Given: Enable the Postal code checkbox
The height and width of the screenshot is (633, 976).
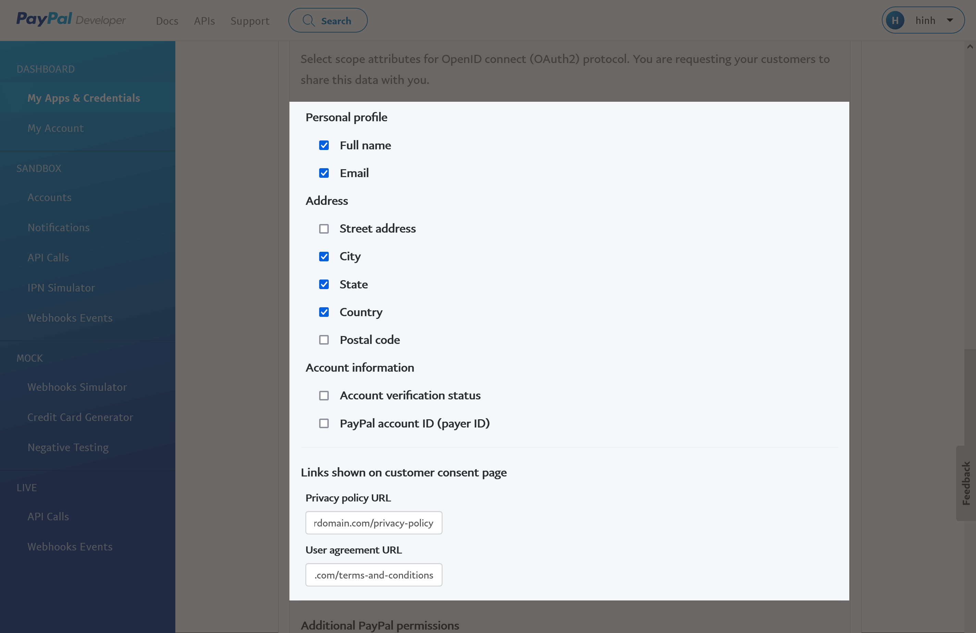Looking at the screenshot, I should (324, 340).
